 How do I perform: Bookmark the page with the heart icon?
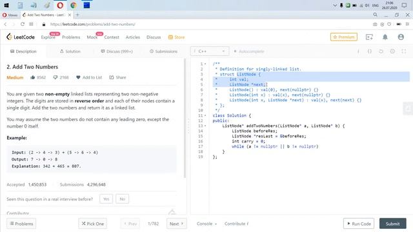pyautogui.click(x=389, y=24)
